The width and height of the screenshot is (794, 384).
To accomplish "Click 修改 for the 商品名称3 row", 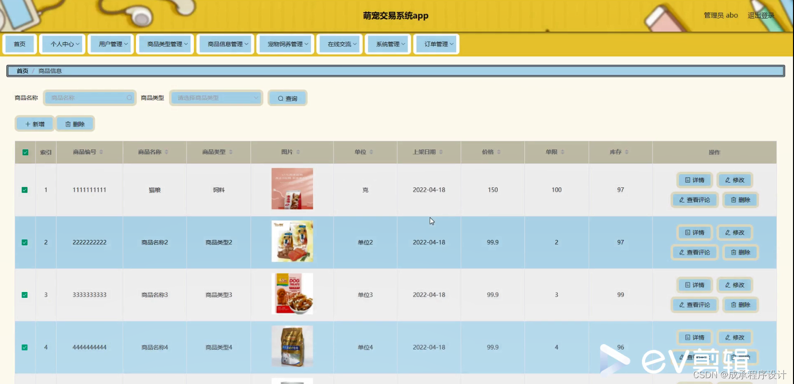I will tap(735, 285).
